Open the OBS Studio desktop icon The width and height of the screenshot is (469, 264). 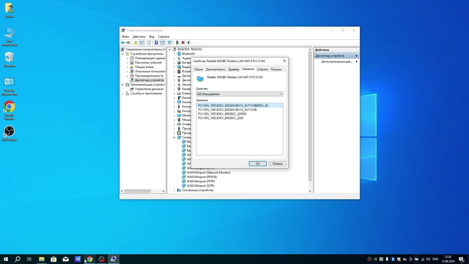click(x=9, y=133)
